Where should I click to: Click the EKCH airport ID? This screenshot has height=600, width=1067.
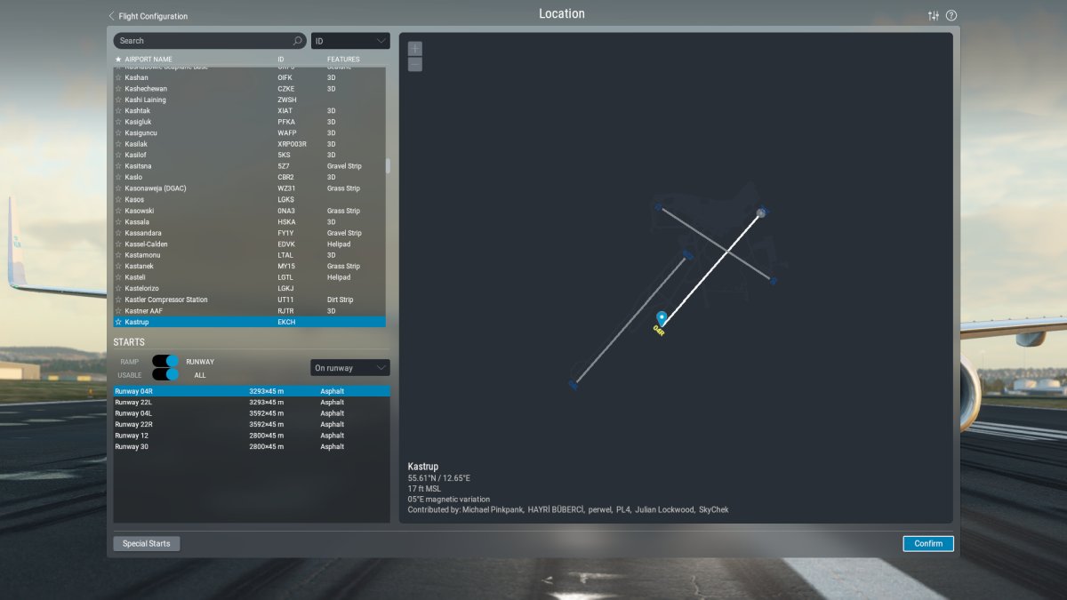pos(286,322)
